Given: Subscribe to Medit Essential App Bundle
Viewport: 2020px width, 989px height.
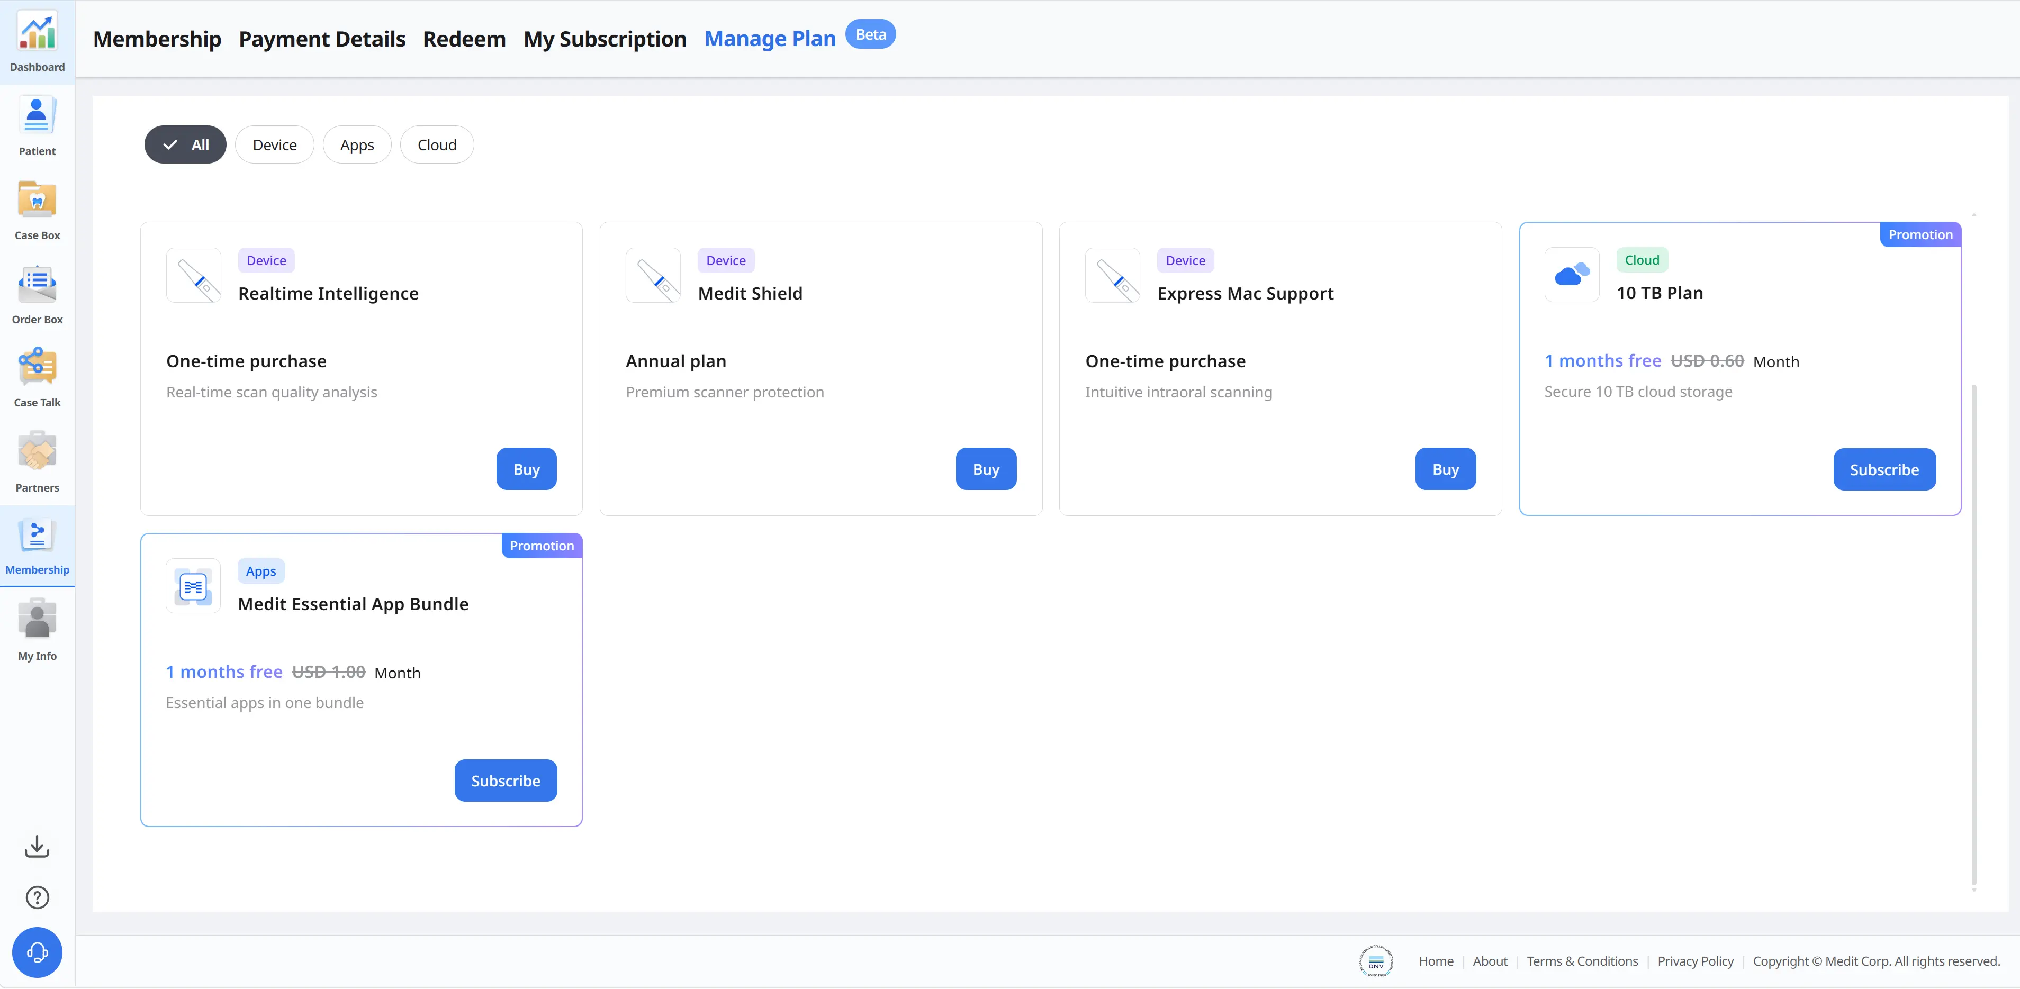Looking at the screenshot, I should tap(506, 781).
